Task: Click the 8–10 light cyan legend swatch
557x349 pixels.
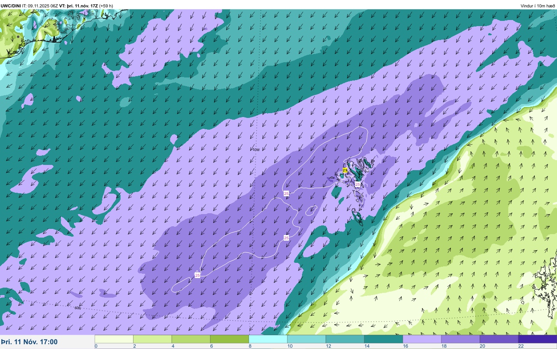Action: [268, 339]
